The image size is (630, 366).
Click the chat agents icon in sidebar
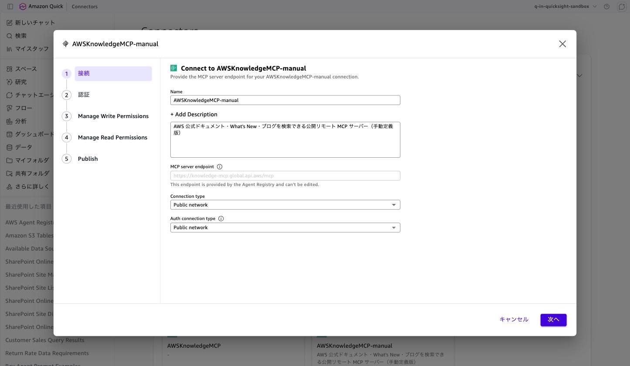(x=10, y=95)
